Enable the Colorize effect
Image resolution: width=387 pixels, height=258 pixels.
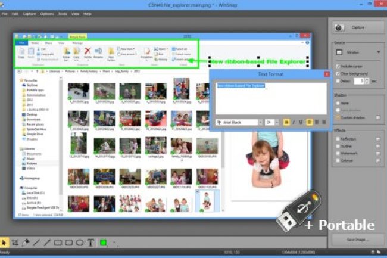338,160
